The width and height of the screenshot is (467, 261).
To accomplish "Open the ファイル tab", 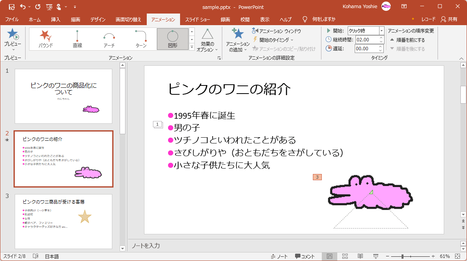I will [12, 19].
